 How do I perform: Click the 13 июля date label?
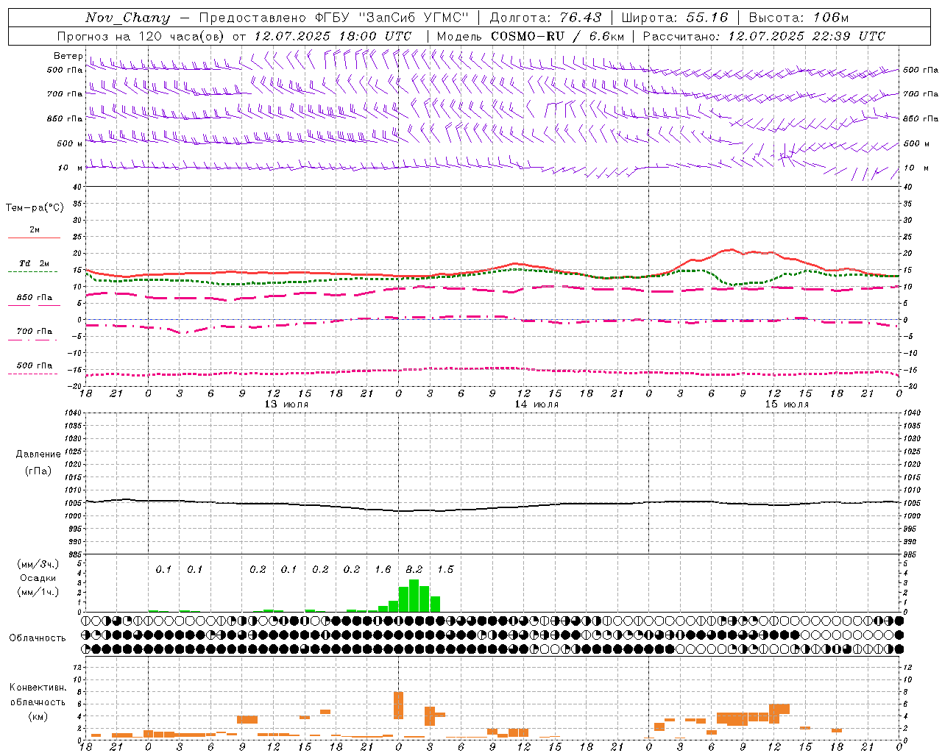tap(286, 404)
